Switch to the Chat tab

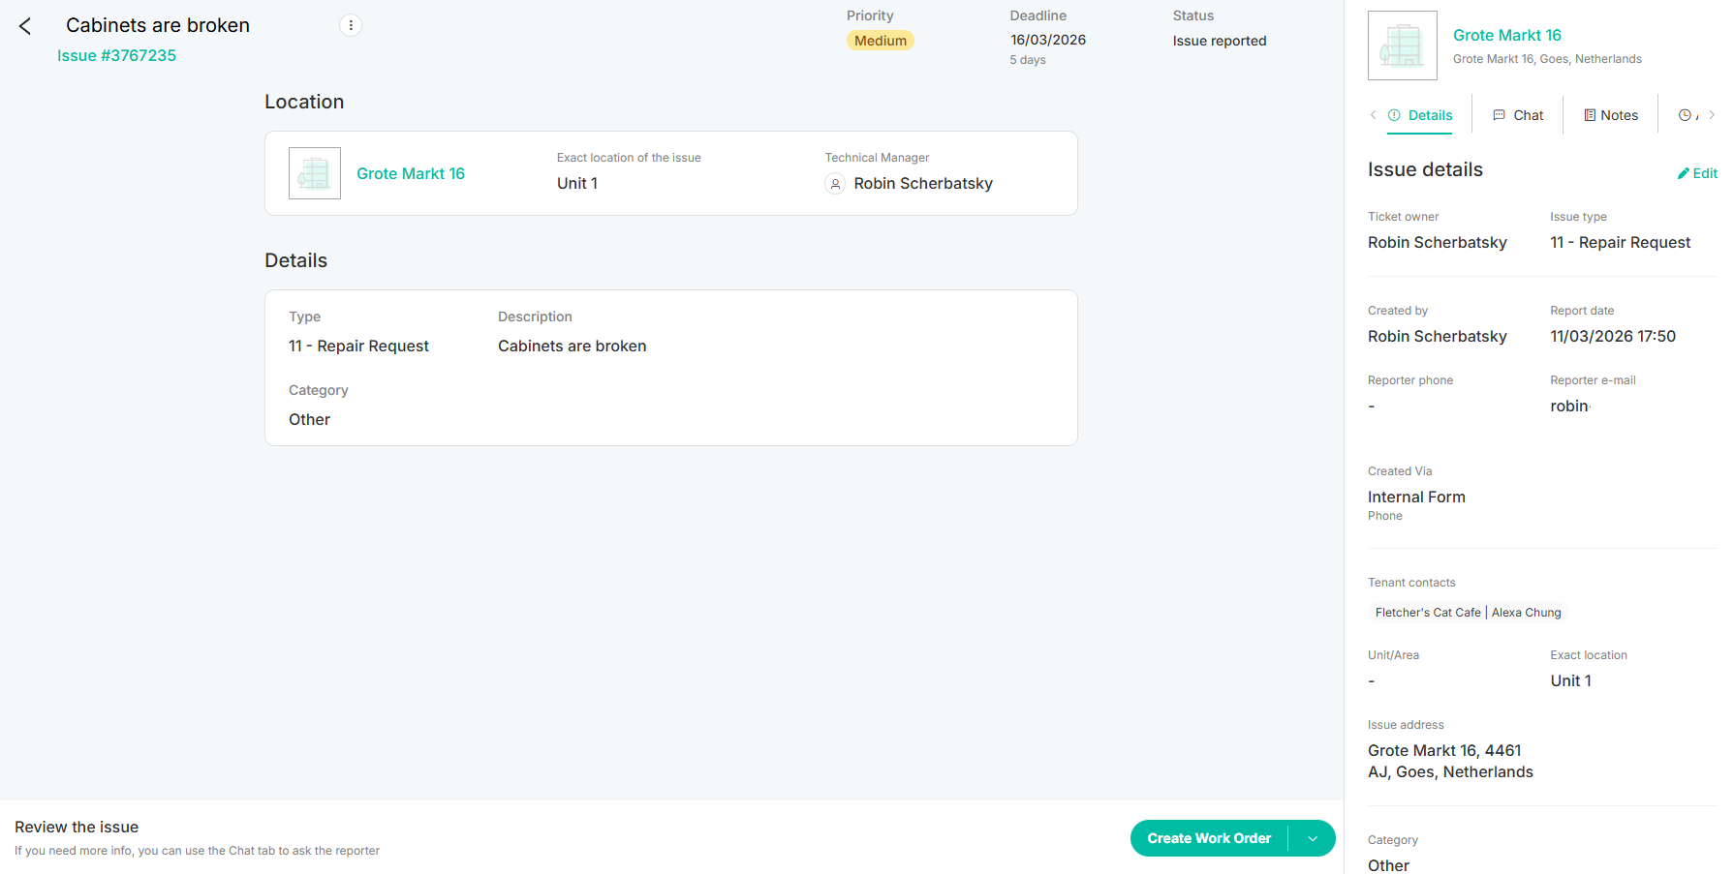[1518, 115]
